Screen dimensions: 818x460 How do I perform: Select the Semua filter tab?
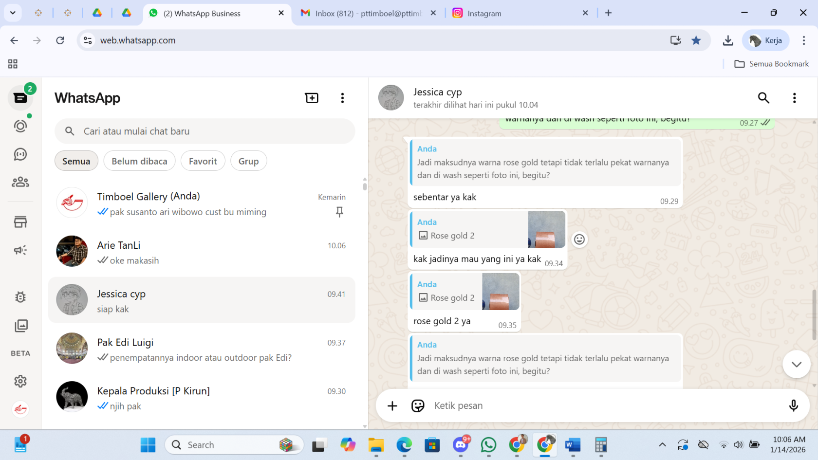tap(76, 161)
